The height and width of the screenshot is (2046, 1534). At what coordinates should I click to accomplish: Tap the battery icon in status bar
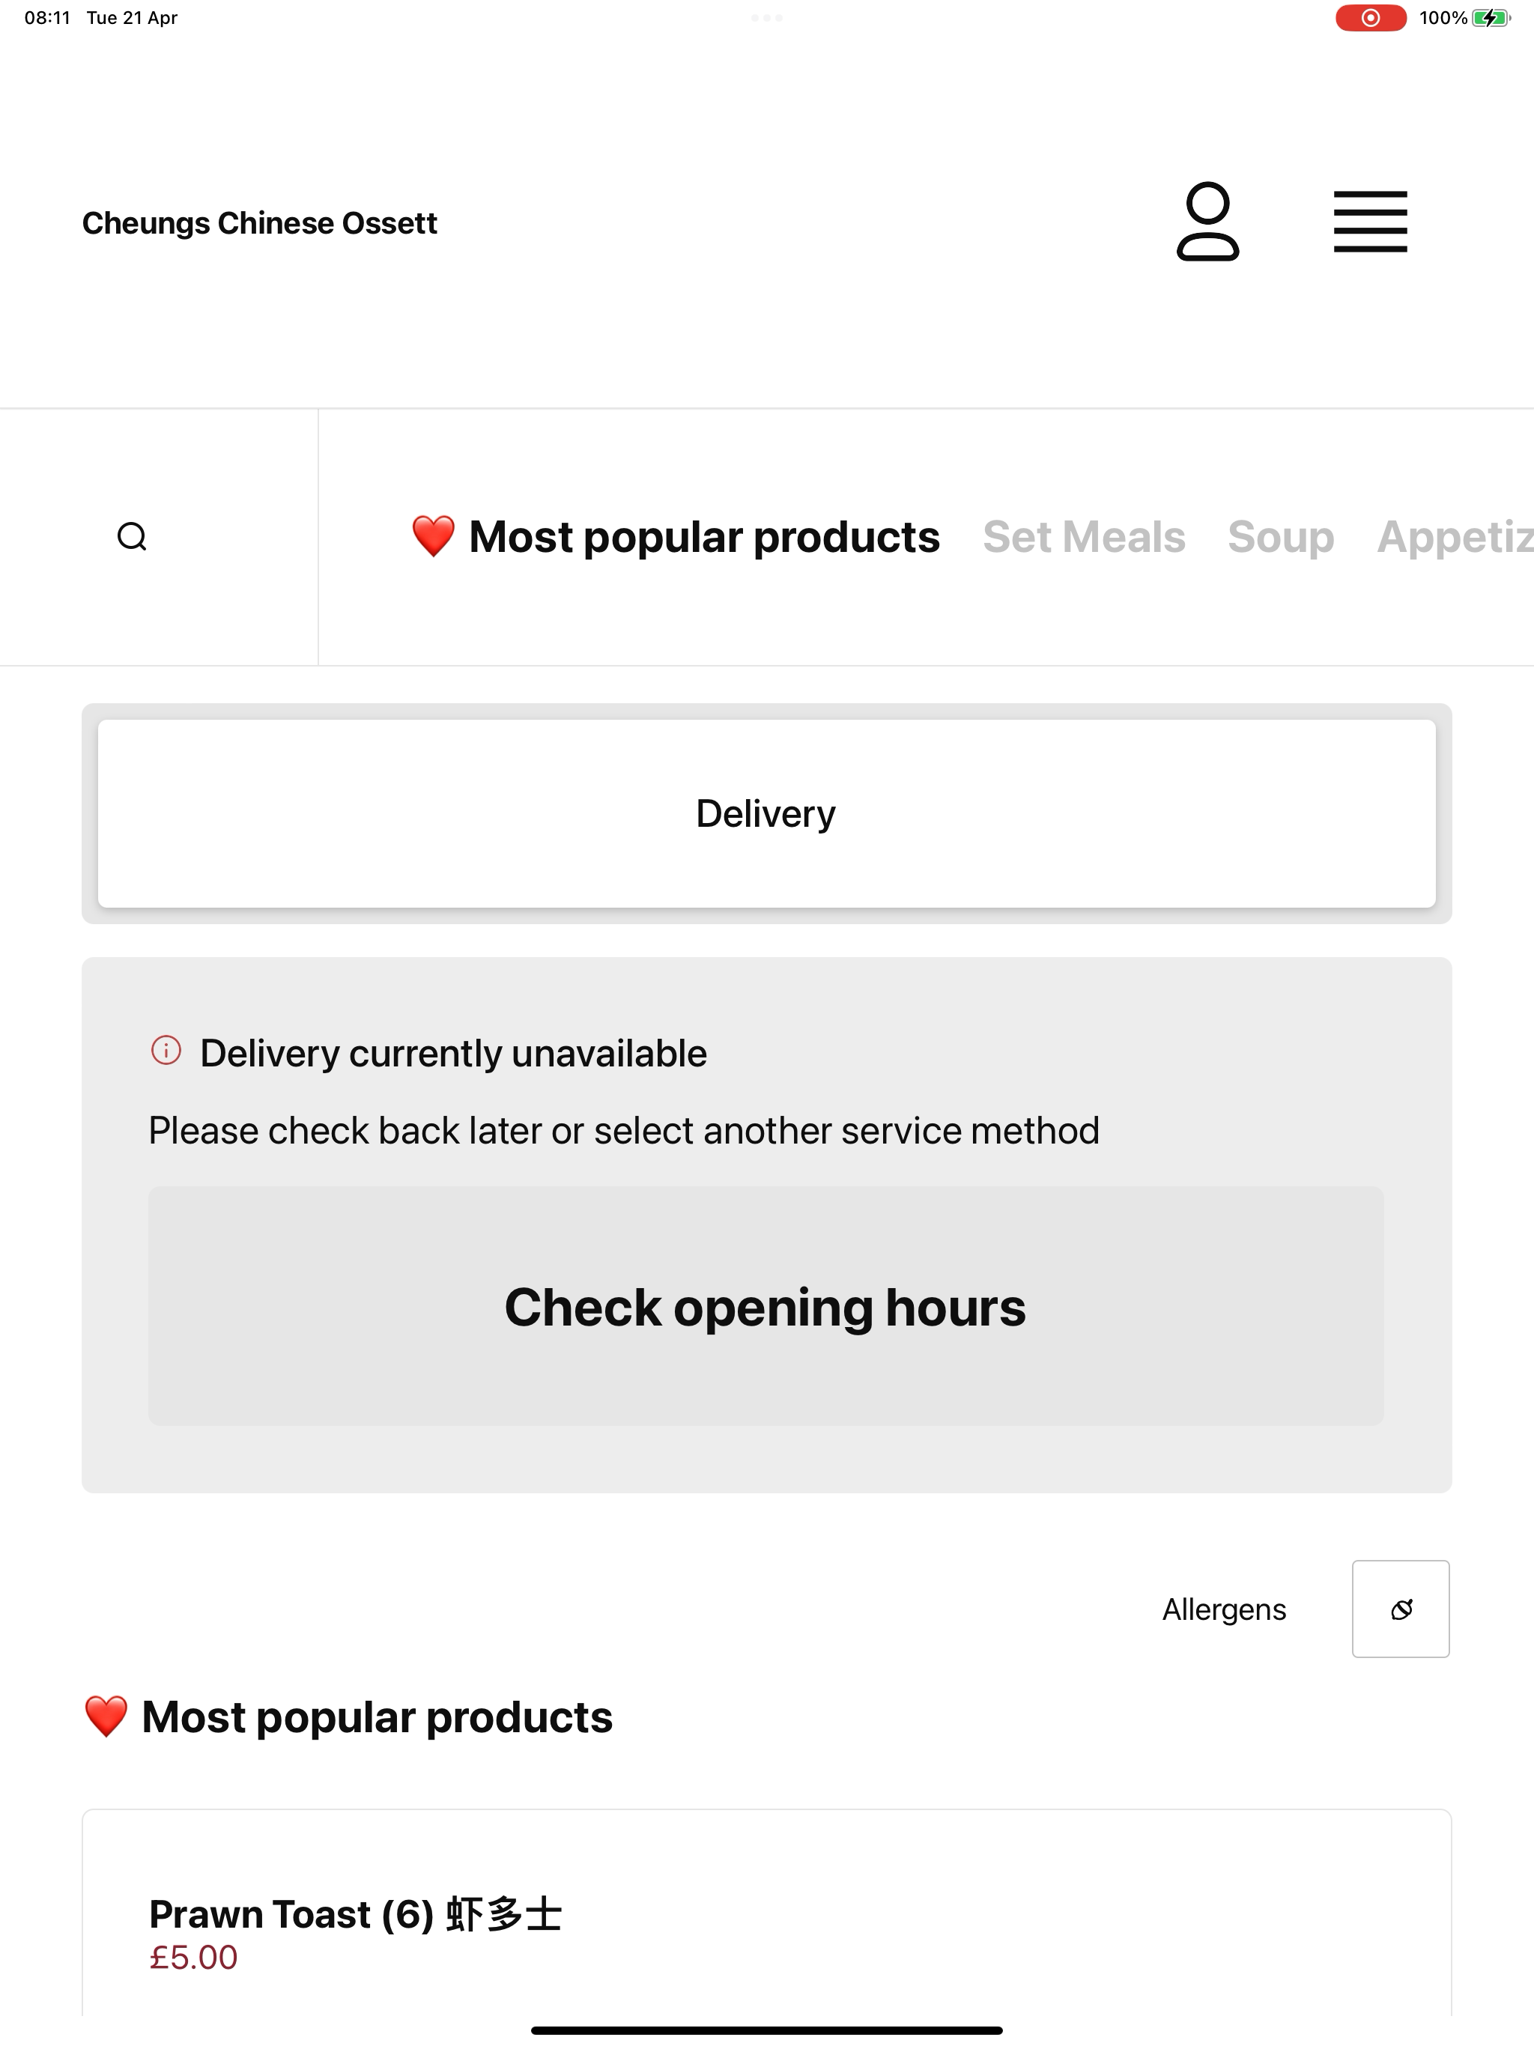click(x=1491, y=17)
